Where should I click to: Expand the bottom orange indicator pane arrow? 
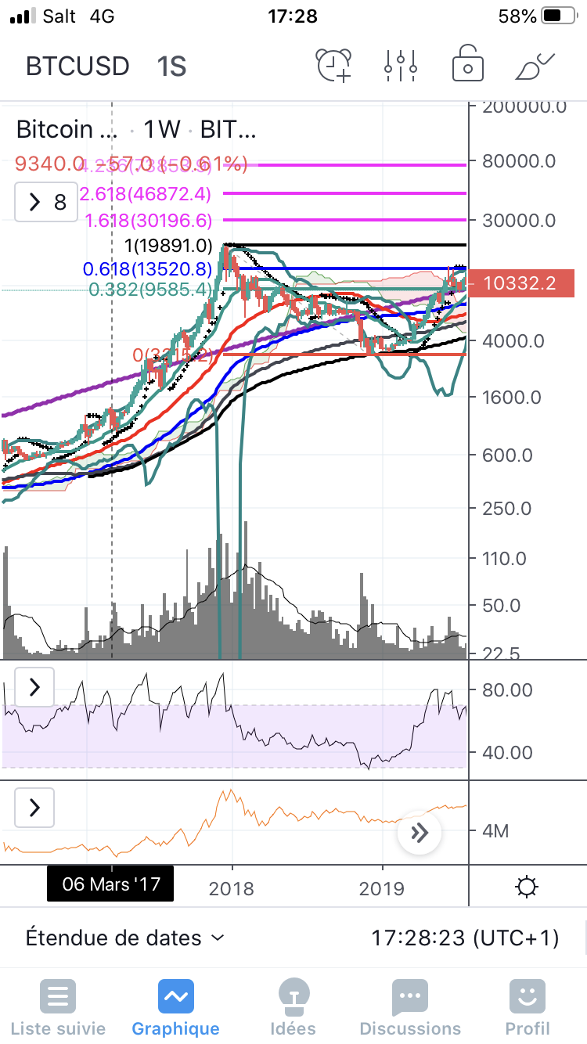[34, 807]
